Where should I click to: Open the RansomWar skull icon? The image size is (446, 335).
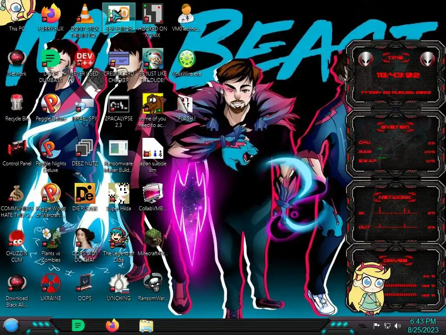click(152, 287)
